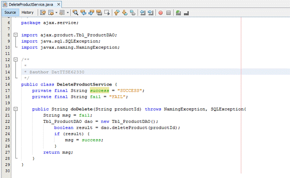Close the DeleteProductService.java tab

coord(59,4)
